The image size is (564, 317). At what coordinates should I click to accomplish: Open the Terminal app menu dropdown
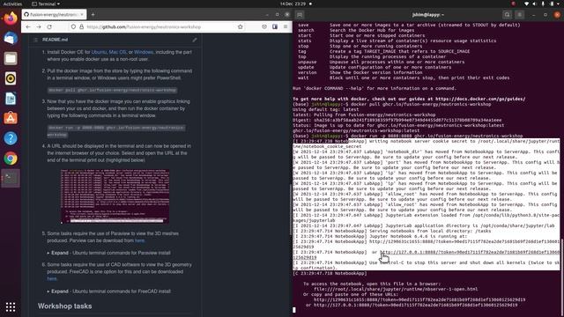pyautogui.click(x=46, y=4)
